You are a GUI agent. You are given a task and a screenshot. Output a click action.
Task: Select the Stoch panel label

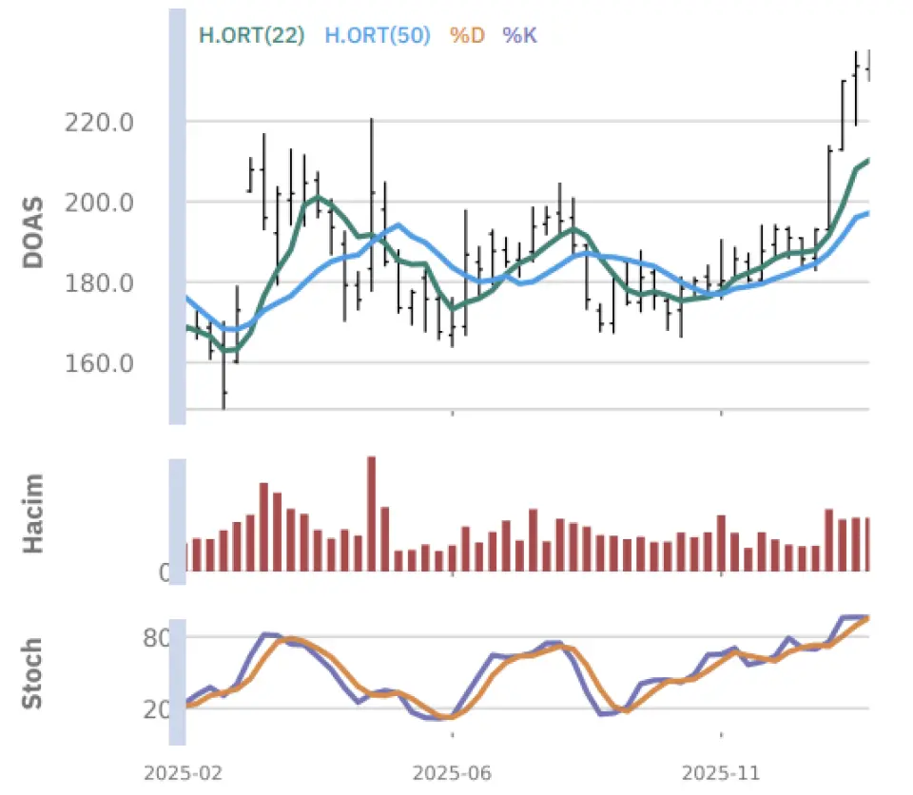click(x=33, y=673)
